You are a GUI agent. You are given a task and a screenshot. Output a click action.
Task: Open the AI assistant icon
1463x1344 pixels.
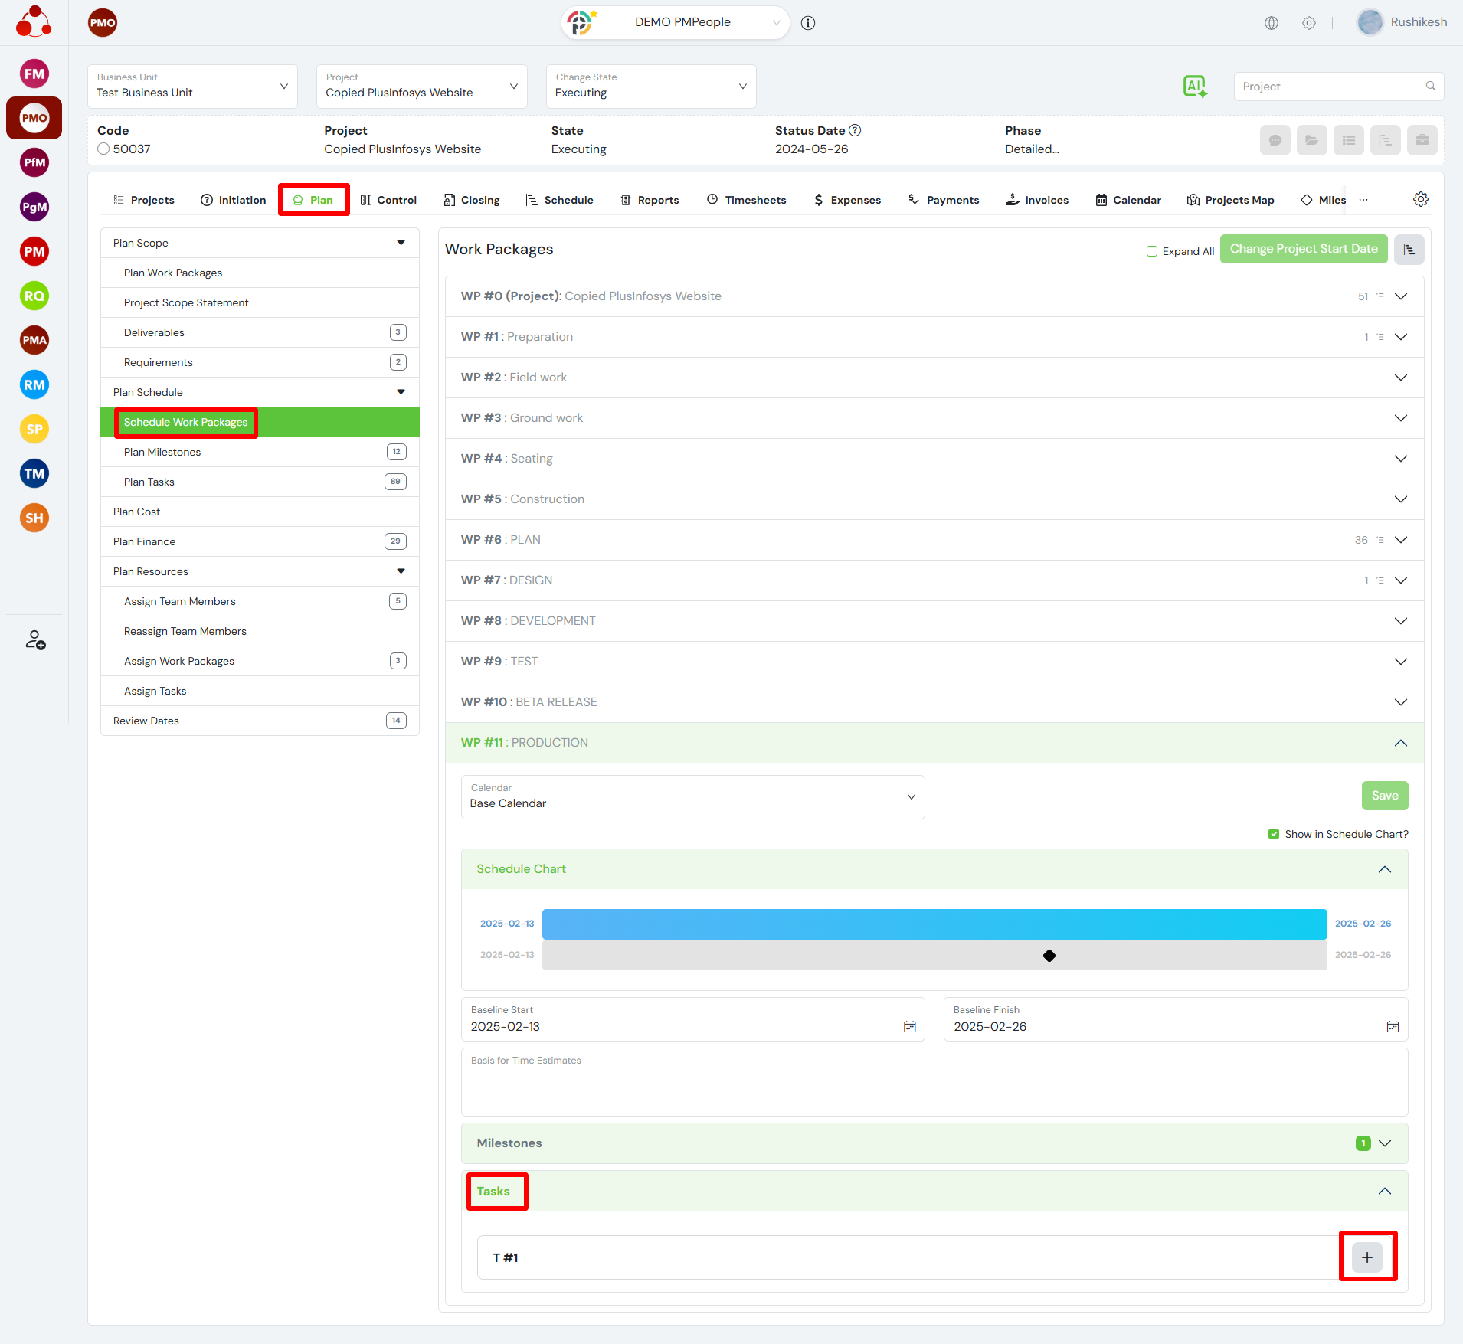(x=1194, y=87)
